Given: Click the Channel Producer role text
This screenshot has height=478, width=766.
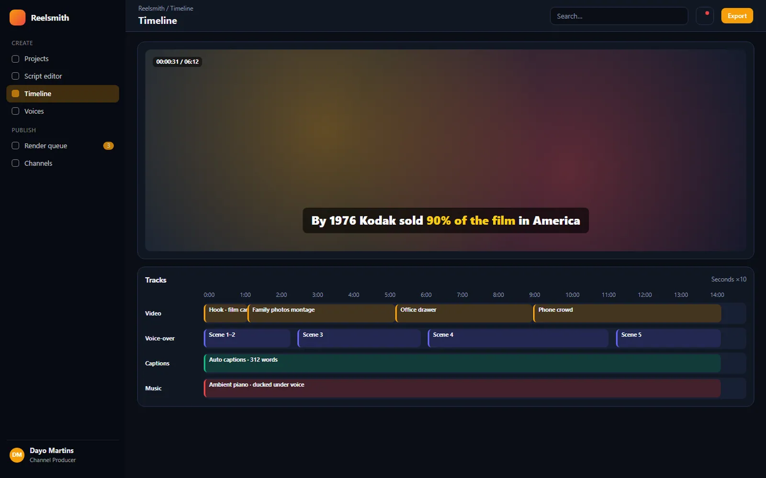Looking at the screenshot, I should [x=53, y=460].
